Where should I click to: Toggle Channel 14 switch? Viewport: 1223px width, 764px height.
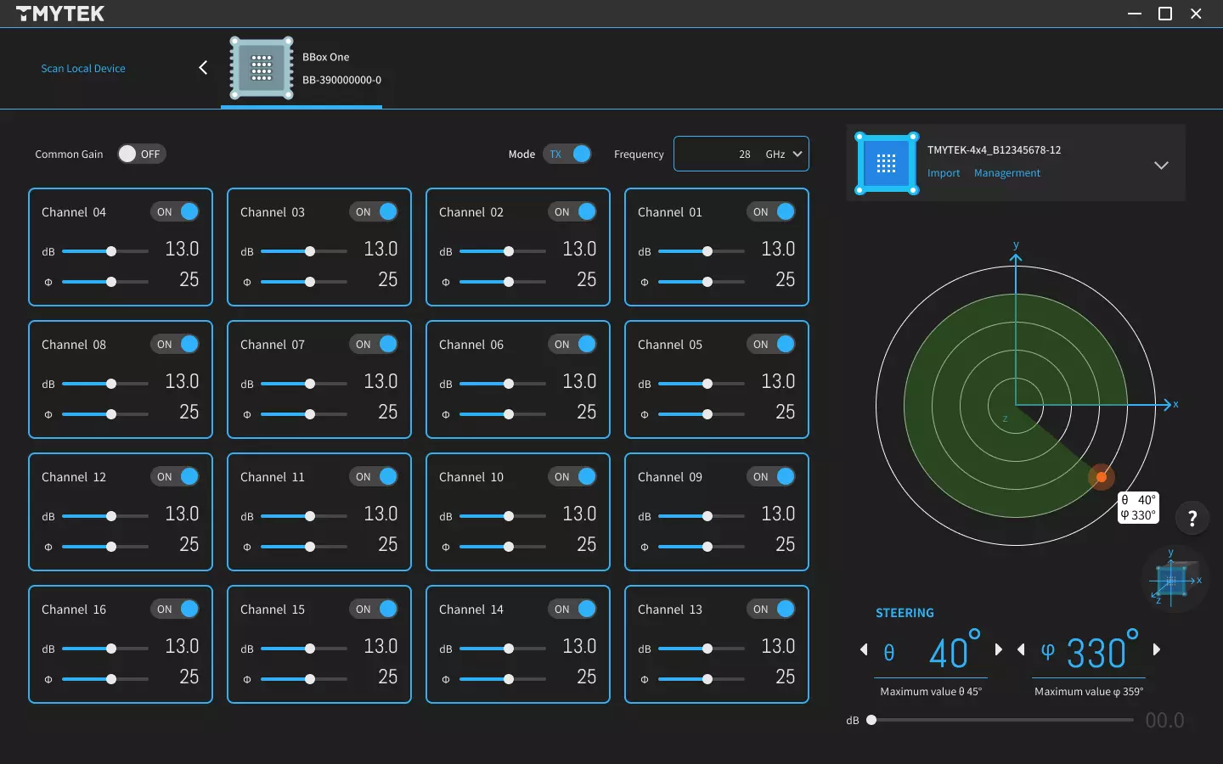573,609
